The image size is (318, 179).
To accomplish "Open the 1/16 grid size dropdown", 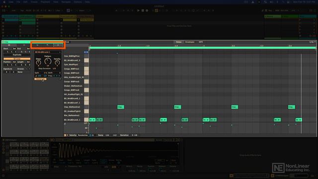I will [x=313, y=42].
